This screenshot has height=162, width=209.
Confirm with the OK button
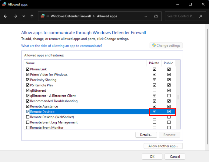(x=152, y=157)
